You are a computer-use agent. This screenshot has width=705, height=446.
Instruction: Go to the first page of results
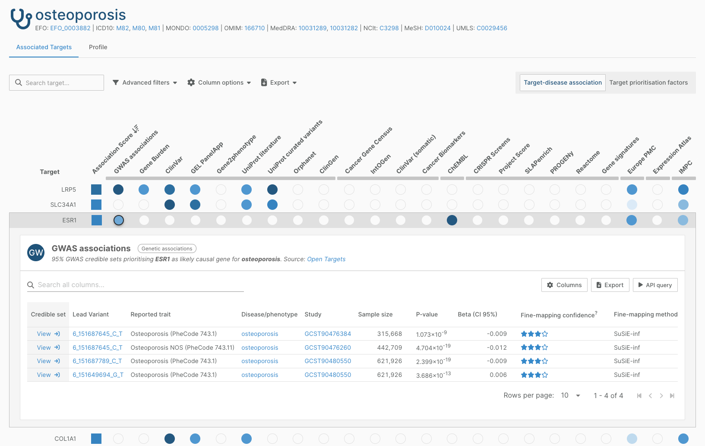tap(639, 395)
